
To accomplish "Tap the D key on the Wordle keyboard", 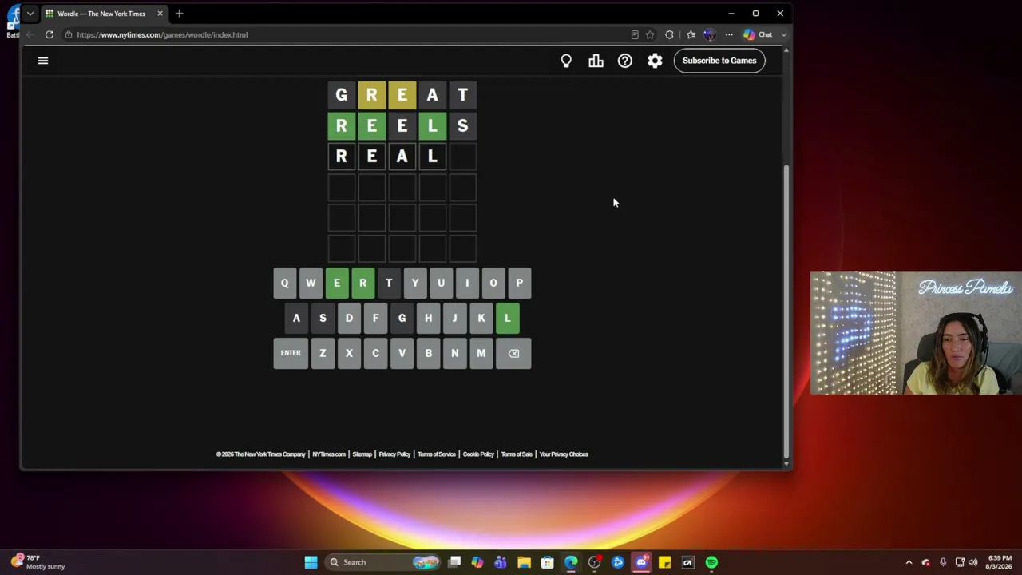I will pos(349,318).
